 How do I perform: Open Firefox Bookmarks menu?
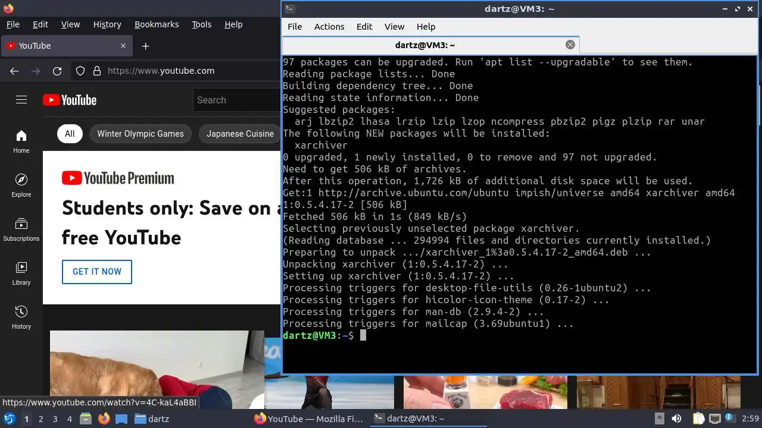[157, 24]
